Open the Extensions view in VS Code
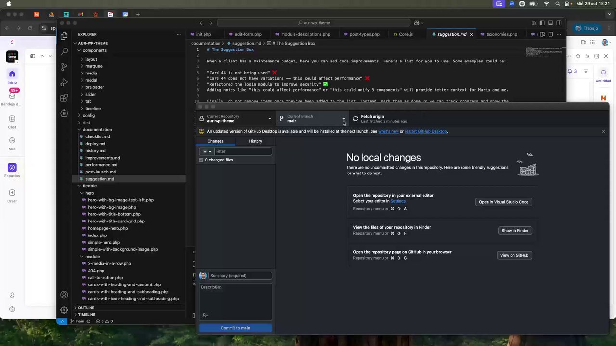Viewport: 616px width, 346px height. pos(64,98)
